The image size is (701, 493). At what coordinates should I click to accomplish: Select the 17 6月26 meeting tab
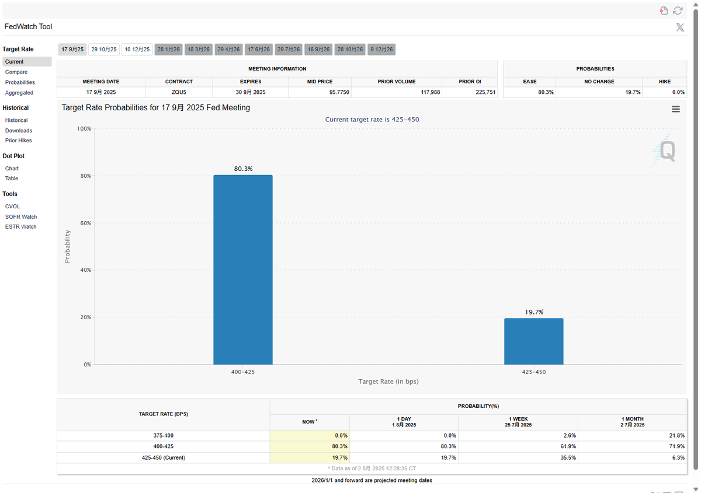coord(258,50)
